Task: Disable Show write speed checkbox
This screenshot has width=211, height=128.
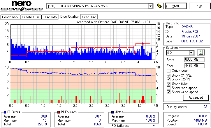Action: tap(168, 92)
